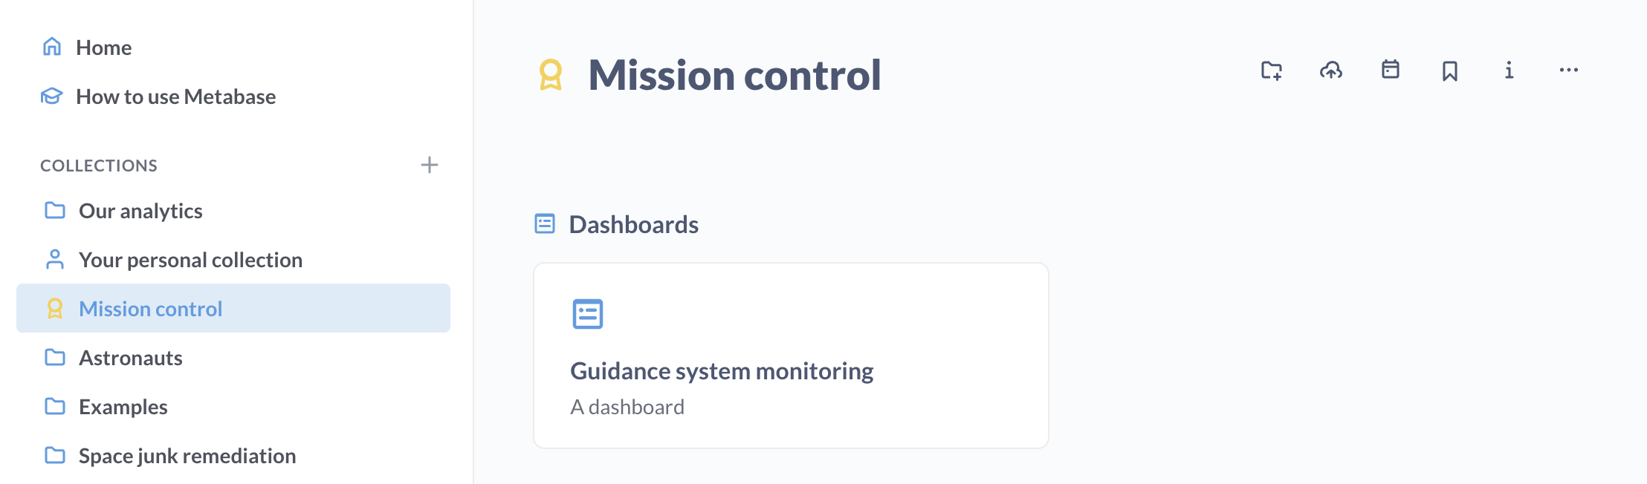Click the upload cloud icon
Viewport: 1647px width, 484px height.
coord(1330,71)
